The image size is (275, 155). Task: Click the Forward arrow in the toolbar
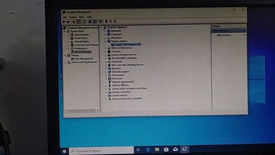click(x=68, y=22)
